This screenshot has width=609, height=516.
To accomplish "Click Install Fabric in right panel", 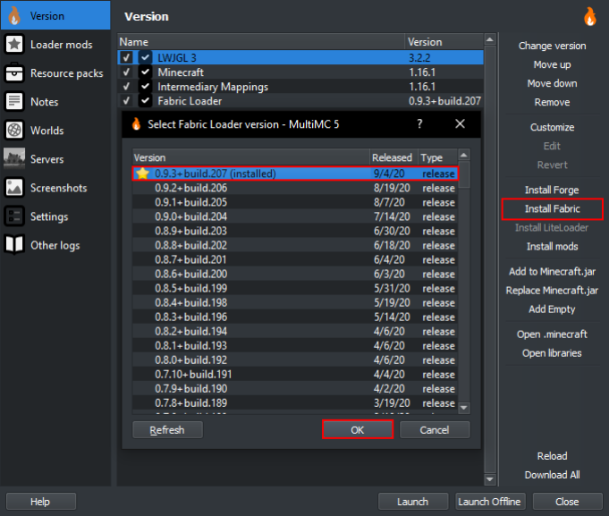I will [x=553, y=209].
